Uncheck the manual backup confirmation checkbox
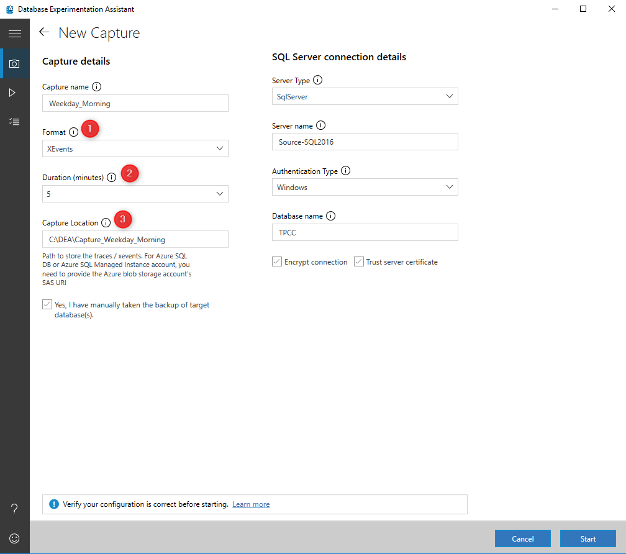 point(47,304)
